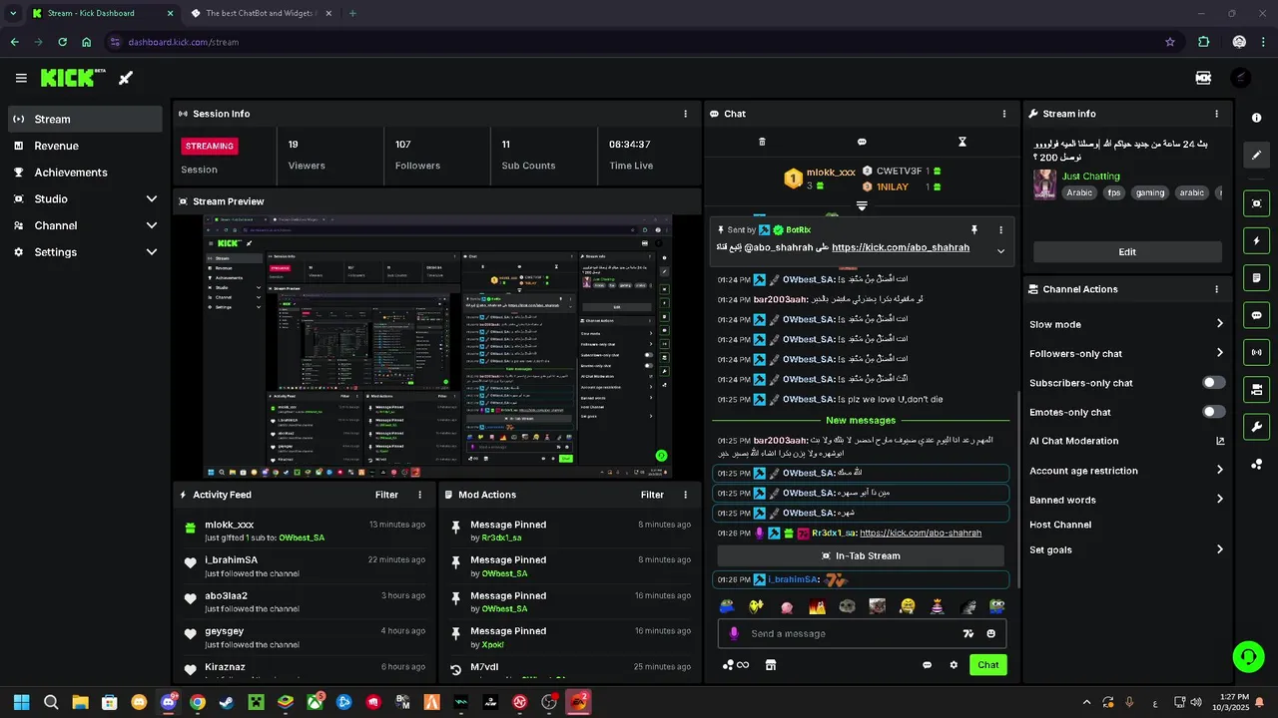Screen dimensions: 1278x718
Task: Open the emoji picker in message box
Action: pos(991,633)
